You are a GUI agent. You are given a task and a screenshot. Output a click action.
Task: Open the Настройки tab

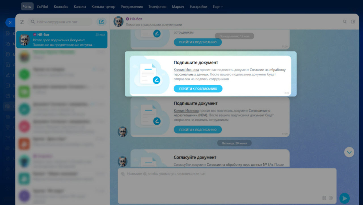pos(198,7)
